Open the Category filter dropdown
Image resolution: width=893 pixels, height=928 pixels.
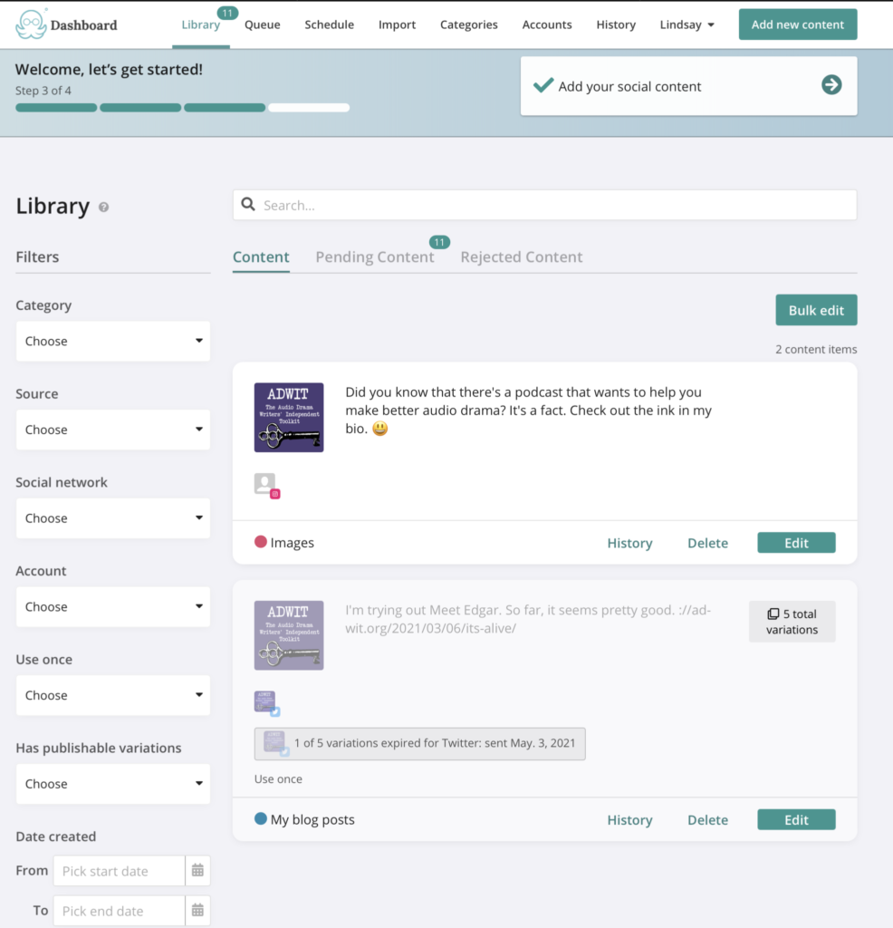[112, 341]
